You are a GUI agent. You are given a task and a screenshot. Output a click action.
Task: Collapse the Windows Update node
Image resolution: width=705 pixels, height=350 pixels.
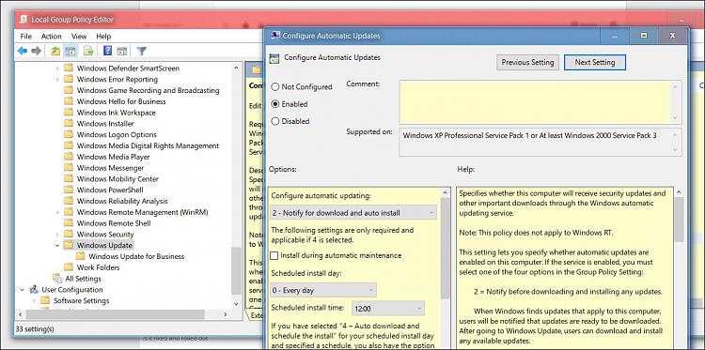coord(57,245)
